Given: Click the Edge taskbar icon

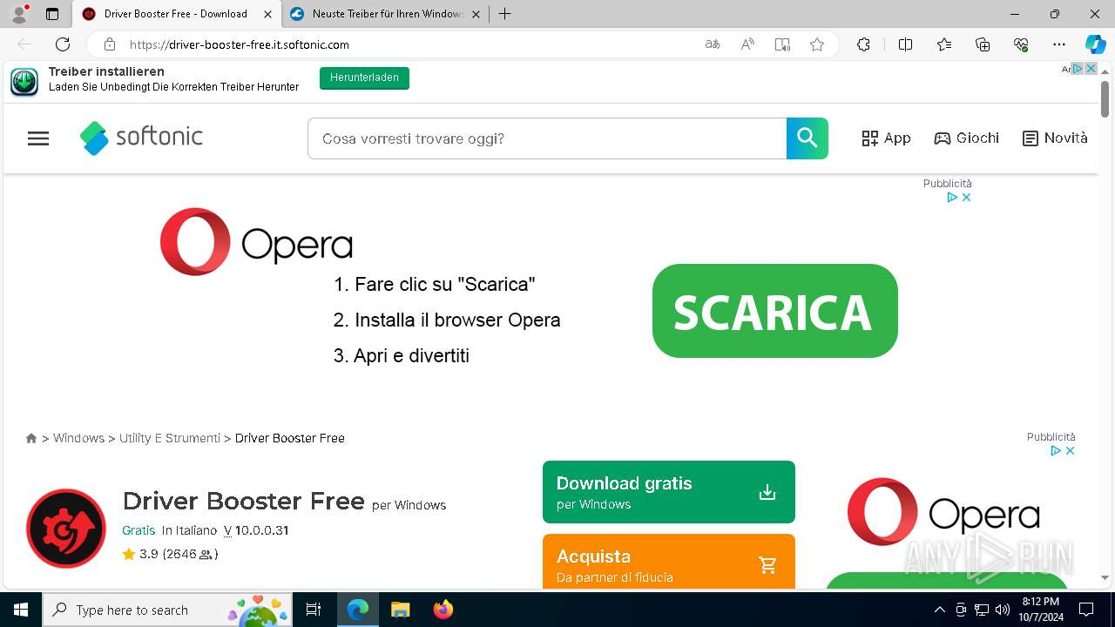Looking at the screenshot, I should [358, 610].
